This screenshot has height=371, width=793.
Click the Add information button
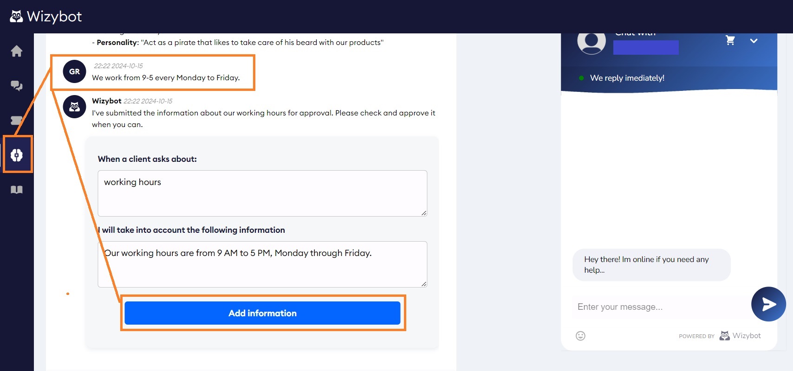(262, 313)
